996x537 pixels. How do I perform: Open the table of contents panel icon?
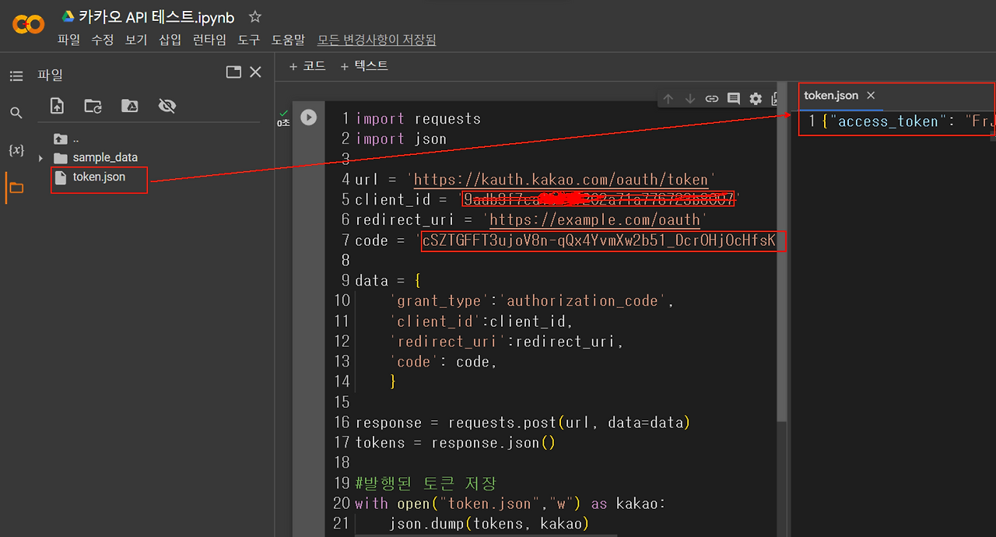click(x=16, y=75)
